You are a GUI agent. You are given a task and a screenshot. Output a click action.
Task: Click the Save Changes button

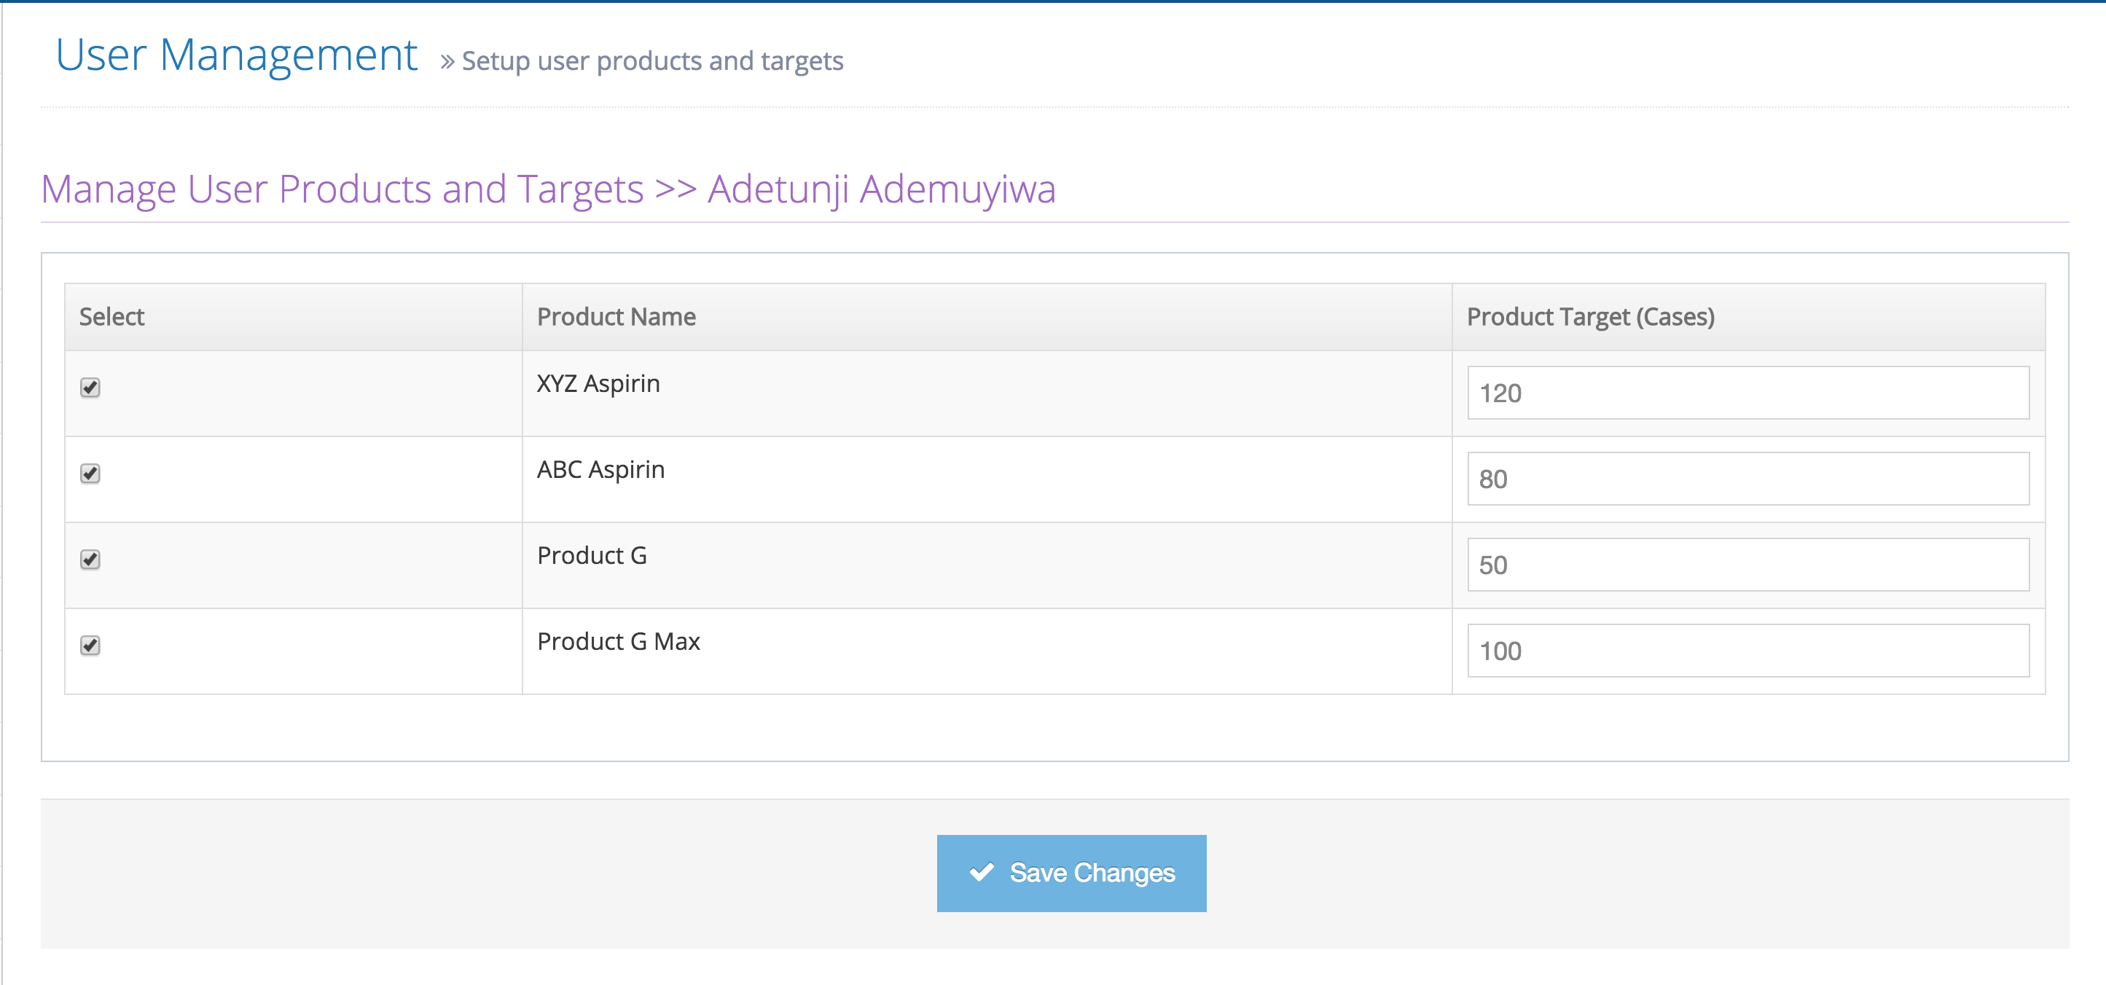1071,873
